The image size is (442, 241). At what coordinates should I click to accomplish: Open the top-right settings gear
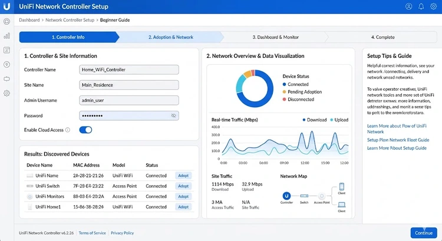point(433,6)
